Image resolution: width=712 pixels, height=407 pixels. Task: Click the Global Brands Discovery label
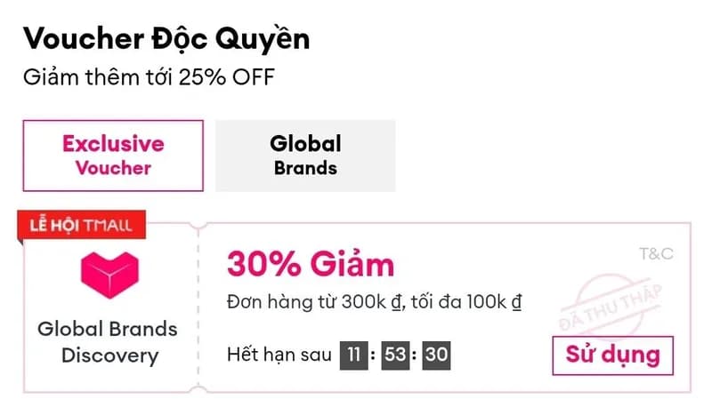click(x=109, y=342)
